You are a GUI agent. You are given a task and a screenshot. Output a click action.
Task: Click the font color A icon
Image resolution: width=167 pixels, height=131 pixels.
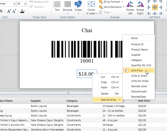[22, 11]
